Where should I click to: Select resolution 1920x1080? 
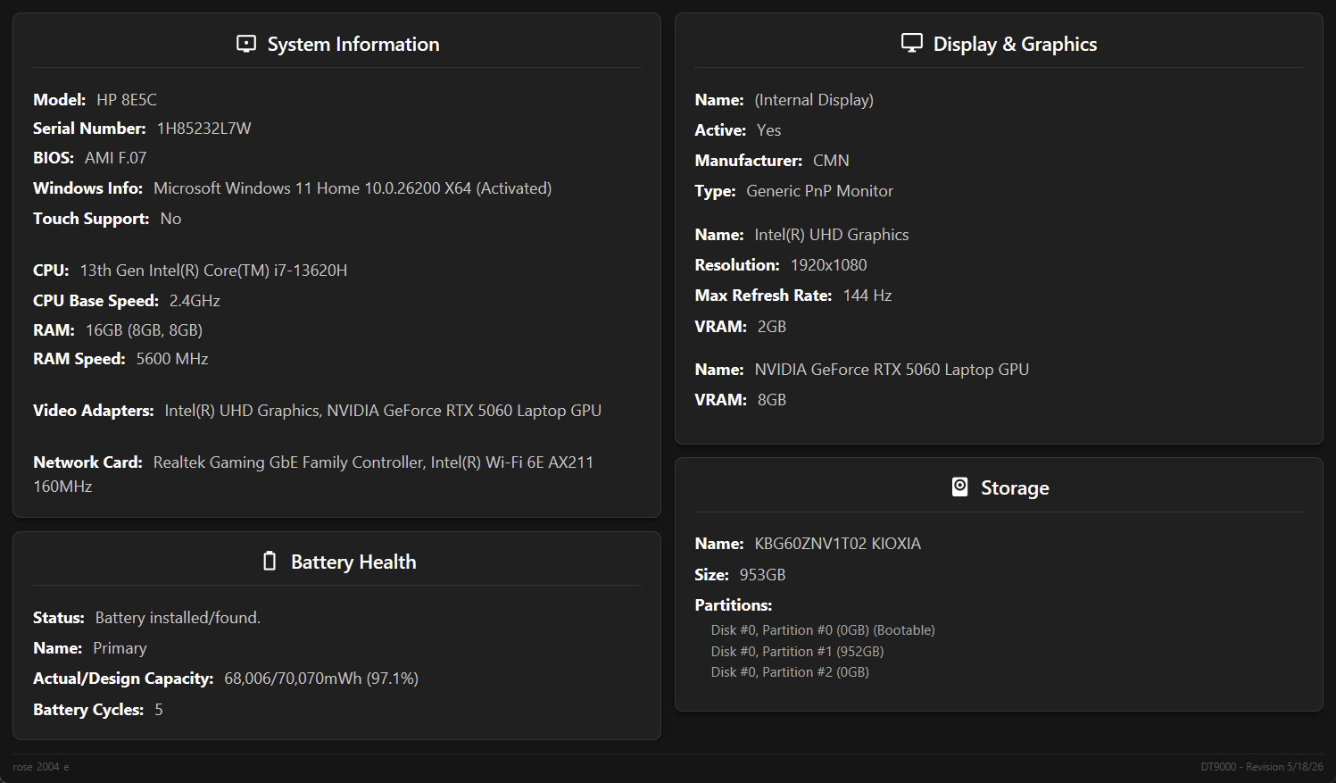pos(828,265)
